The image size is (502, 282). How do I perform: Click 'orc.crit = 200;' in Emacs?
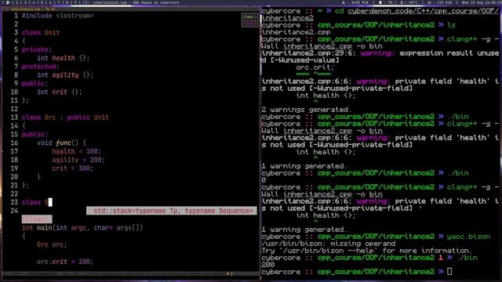point(65,262)
